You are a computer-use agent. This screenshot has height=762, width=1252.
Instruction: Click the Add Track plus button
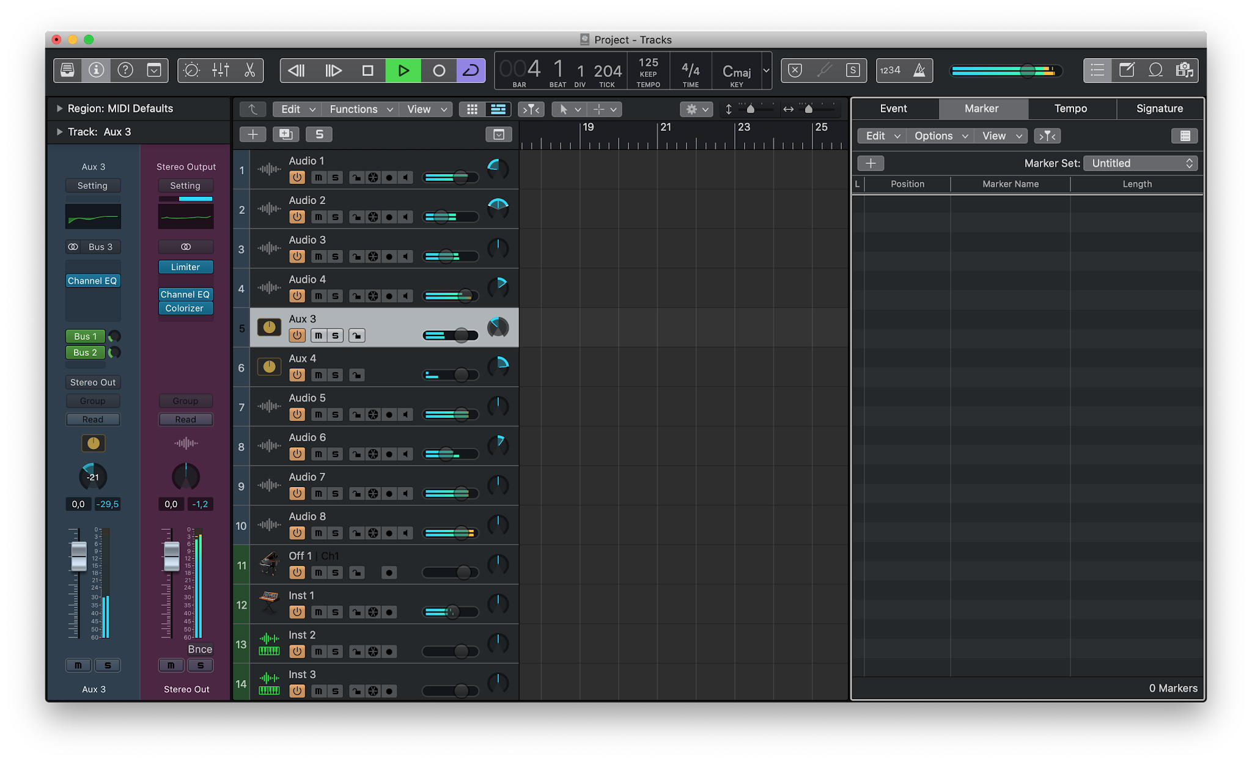252,134
